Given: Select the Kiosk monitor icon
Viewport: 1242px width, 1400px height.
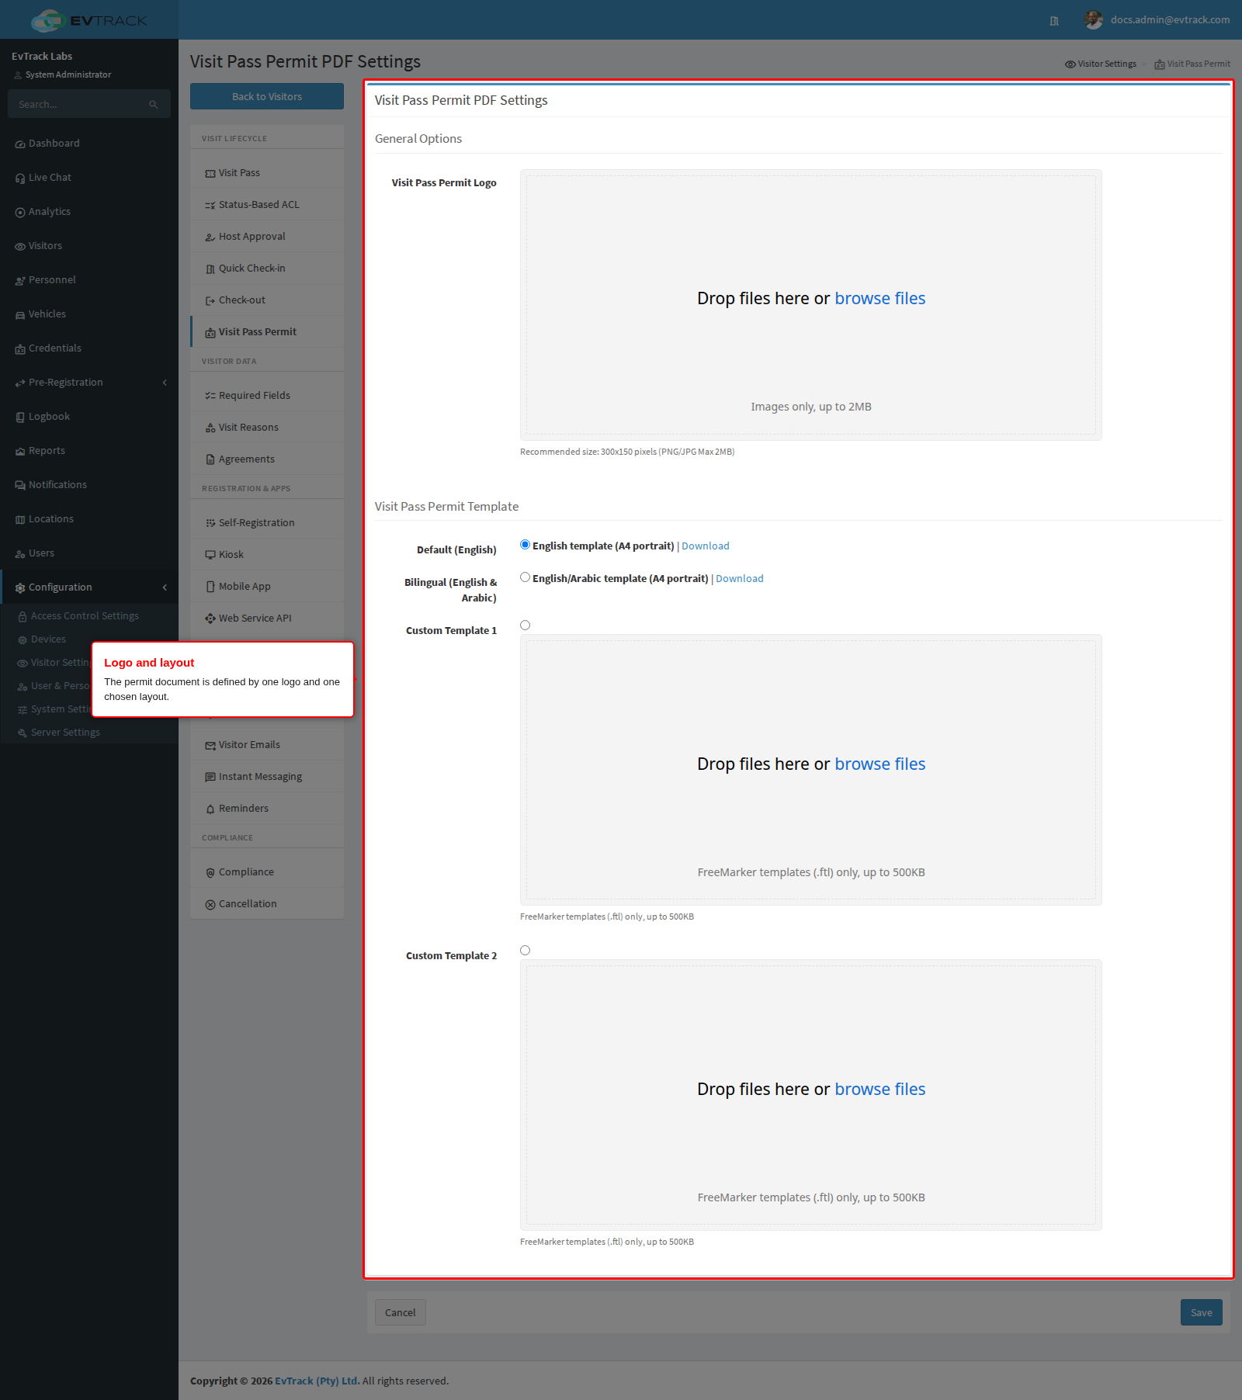Looking at the screenshot, I should (210, 555).
